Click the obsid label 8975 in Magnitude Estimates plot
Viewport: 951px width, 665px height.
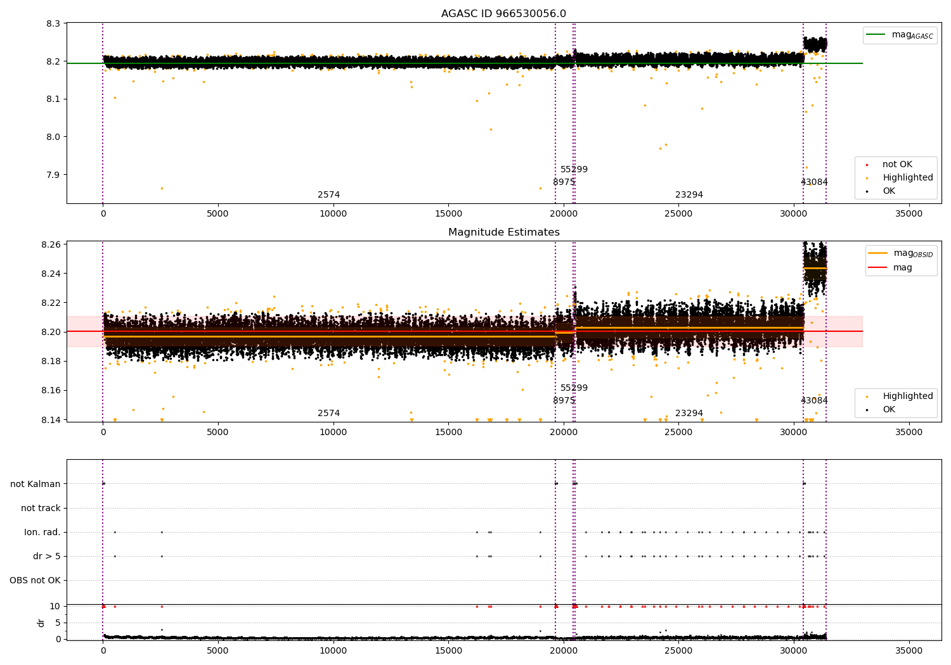click(564, 401)
